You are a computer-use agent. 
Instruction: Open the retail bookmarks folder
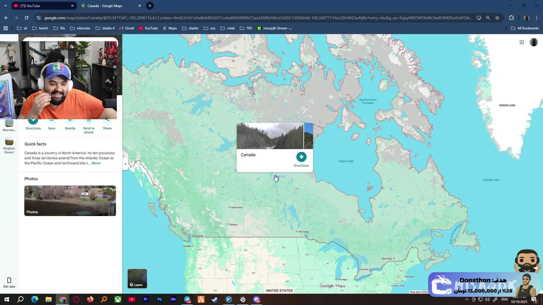(x=227, y=28)
